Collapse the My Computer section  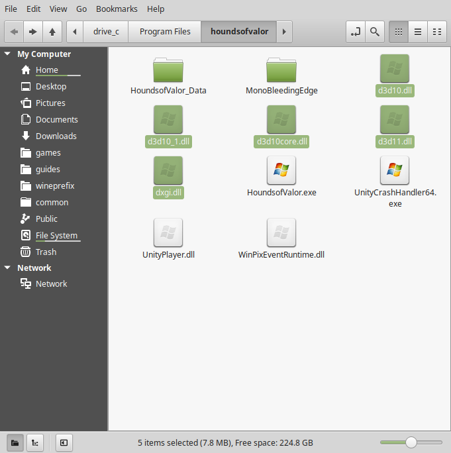click(x=7, y=54)
